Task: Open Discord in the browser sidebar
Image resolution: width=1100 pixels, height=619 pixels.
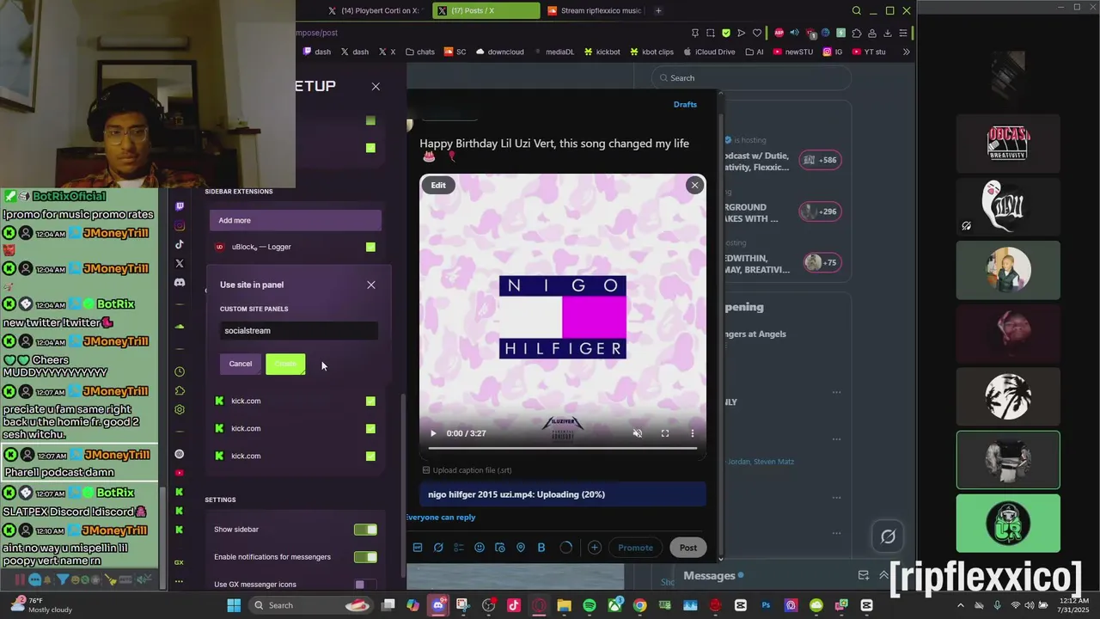Action: click(x=180, y=282)
